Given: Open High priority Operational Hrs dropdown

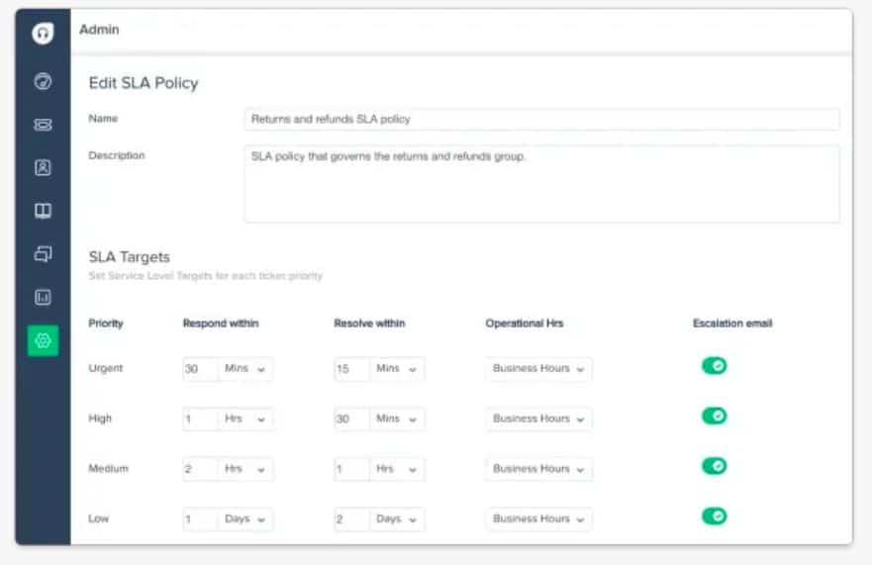Looking at the screenshot, I should [538, 419].
